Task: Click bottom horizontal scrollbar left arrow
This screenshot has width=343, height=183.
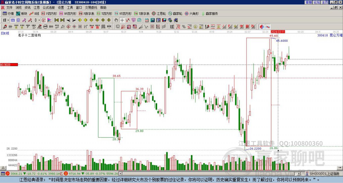Action: [x=120, y=174]
